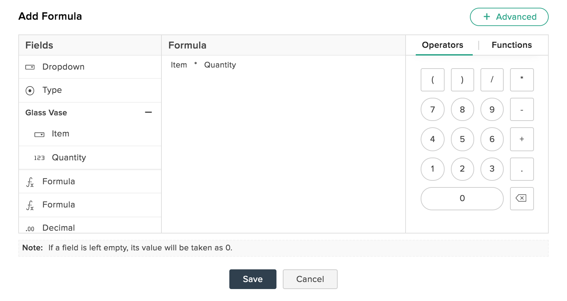Save the formula
567x301 pixels.
253,279
